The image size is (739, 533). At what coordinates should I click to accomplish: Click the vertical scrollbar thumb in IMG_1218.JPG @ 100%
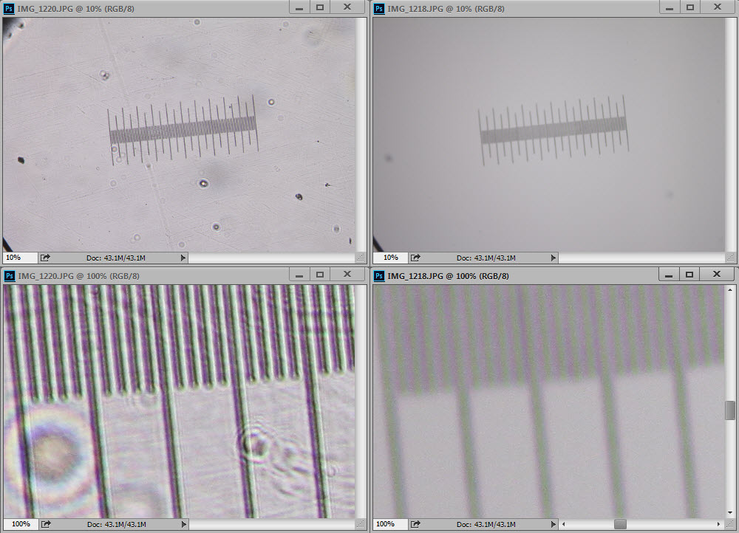pyautogui.click(x=730, y=410)
